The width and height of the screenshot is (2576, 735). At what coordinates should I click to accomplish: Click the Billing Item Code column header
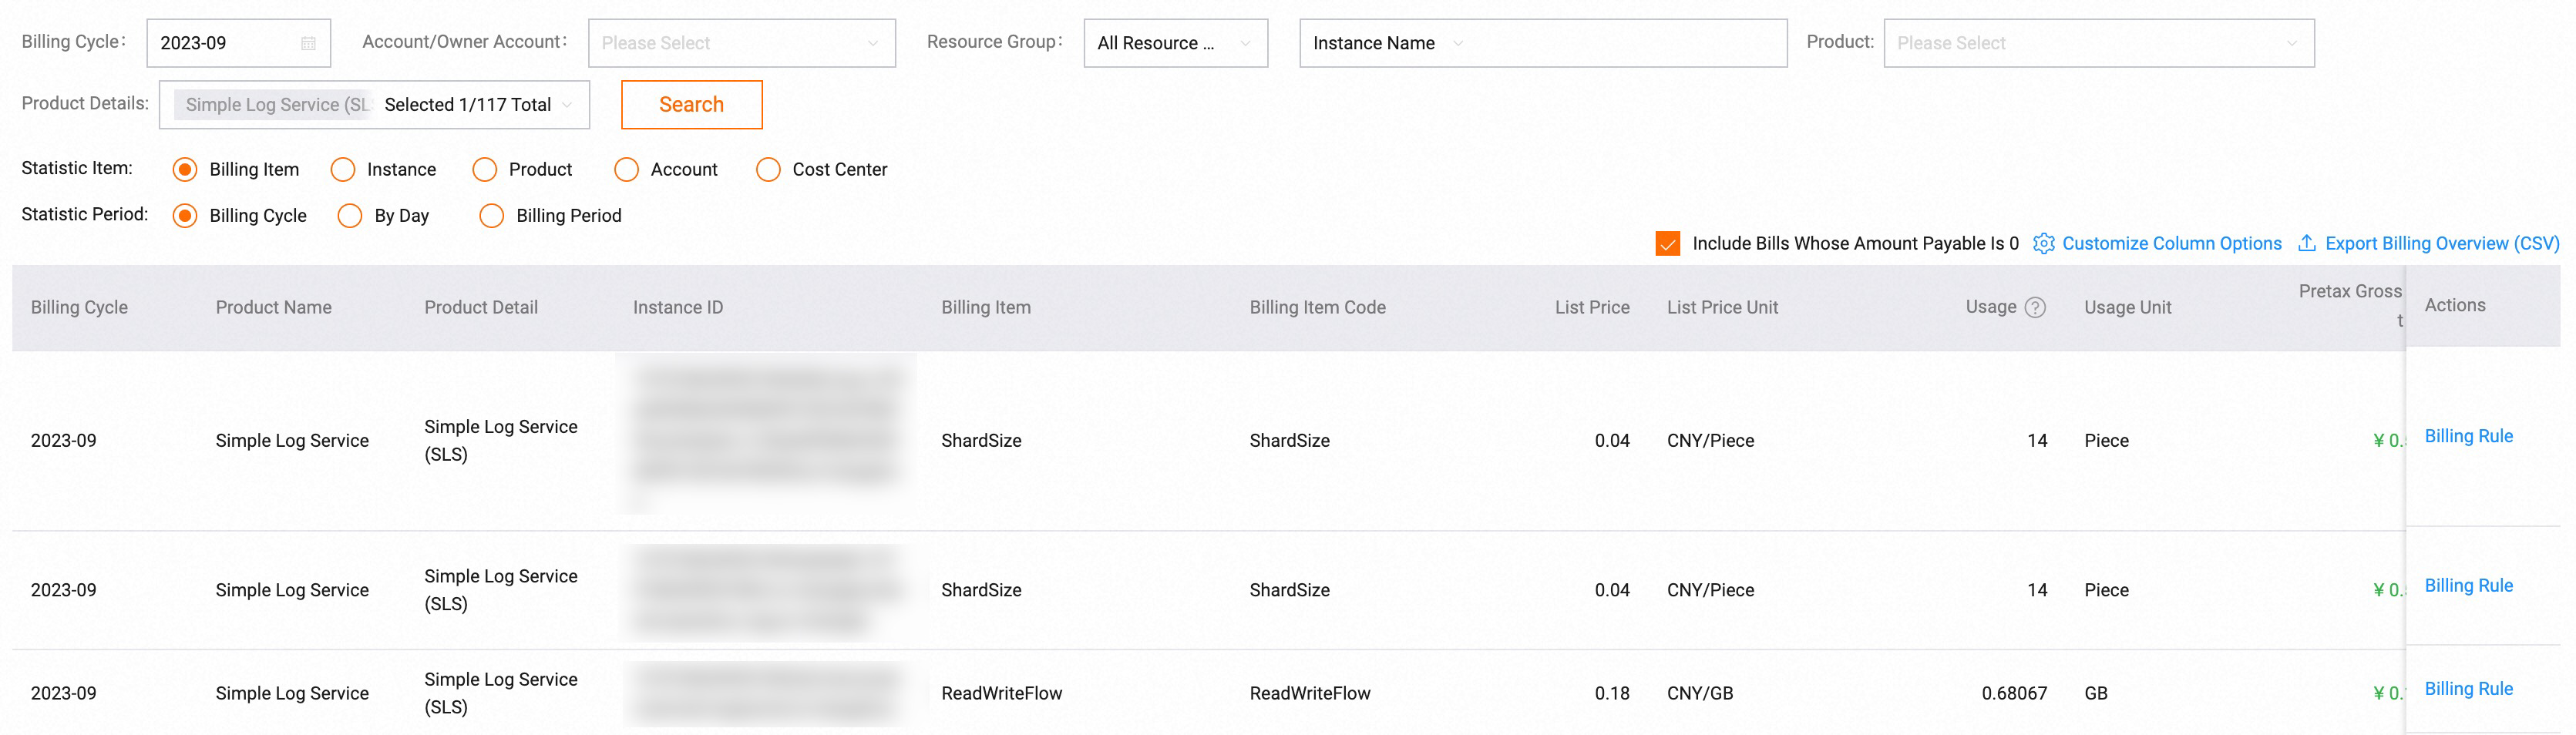(x=1317, y=307)
